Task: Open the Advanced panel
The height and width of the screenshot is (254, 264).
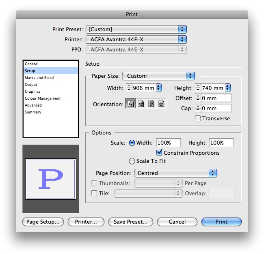Action: coord(51,105)
